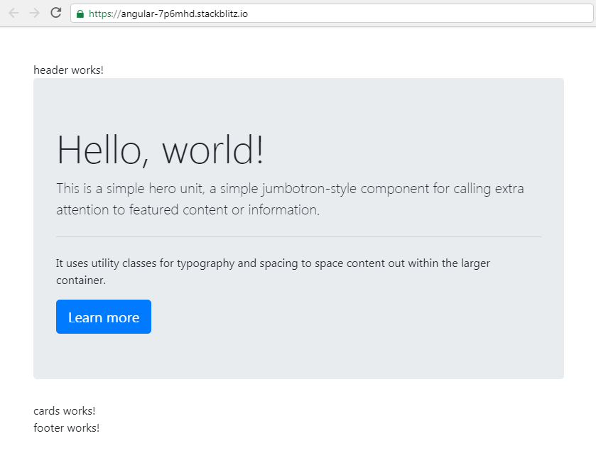Screen dimensions: 596x453
Task: Click the 'It uses utility classes' sentence
Action: [x=273, y=263]
